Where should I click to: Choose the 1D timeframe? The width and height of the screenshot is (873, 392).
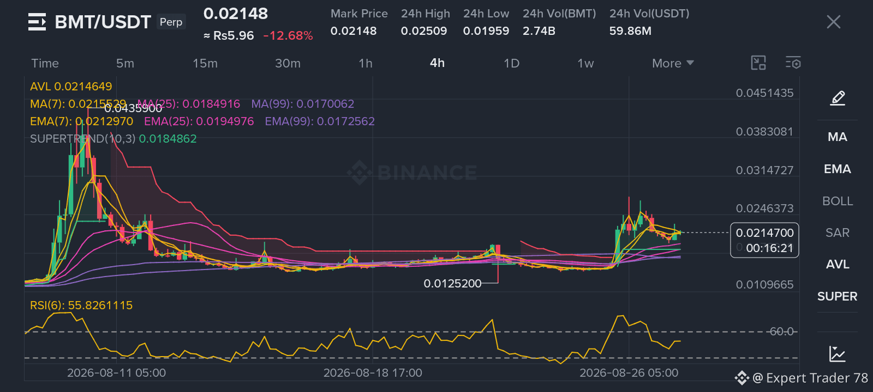point(511,63)
